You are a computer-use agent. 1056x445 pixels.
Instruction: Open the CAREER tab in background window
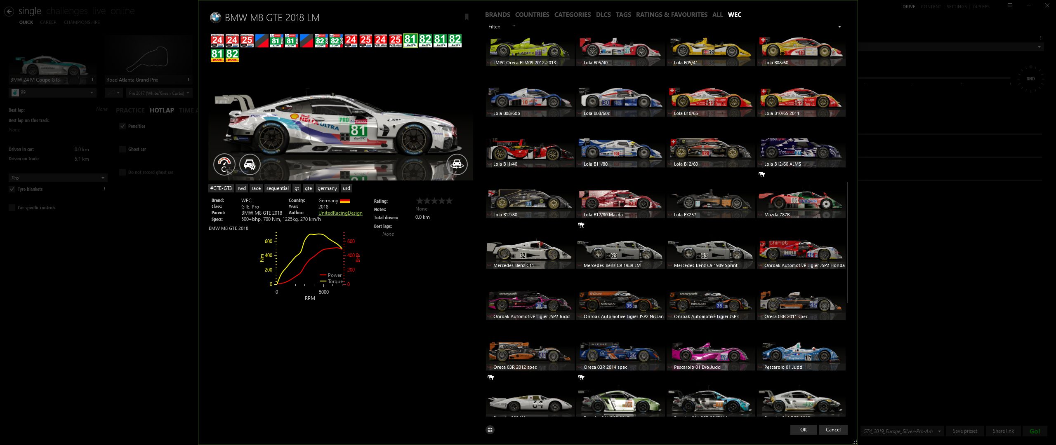48,22
